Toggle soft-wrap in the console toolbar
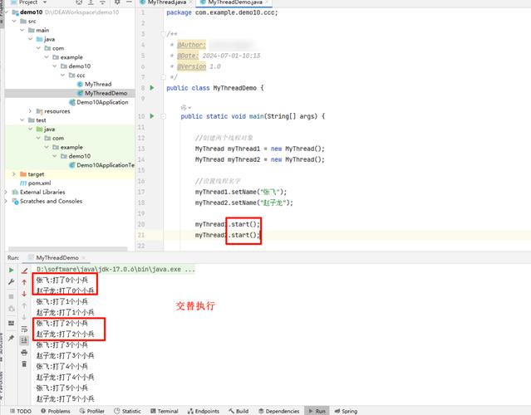Screen dimensions: 531x415 pyautogui.click(x=24, y=328)
